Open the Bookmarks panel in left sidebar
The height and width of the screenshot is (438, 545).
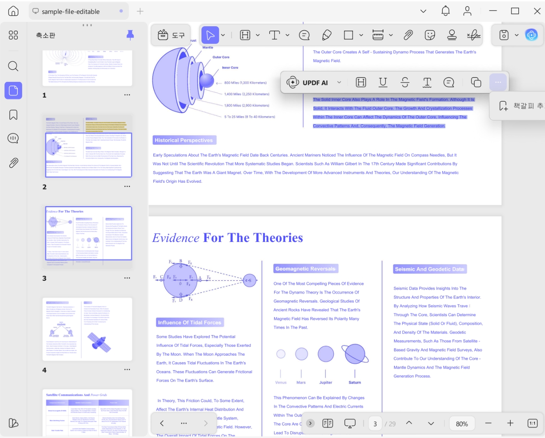[13, 115]
